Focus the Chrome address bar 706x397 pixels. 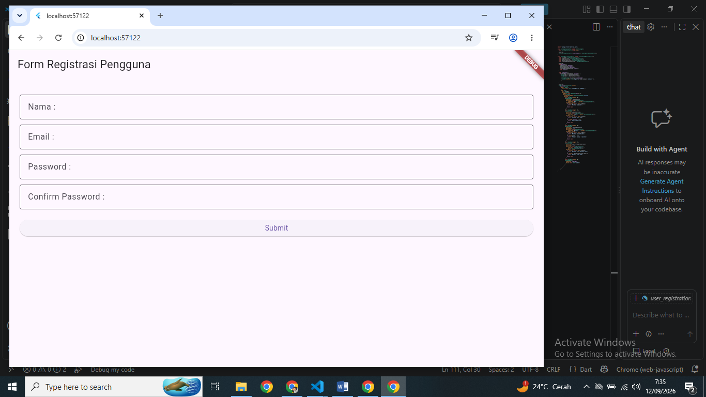click(277, 38)
